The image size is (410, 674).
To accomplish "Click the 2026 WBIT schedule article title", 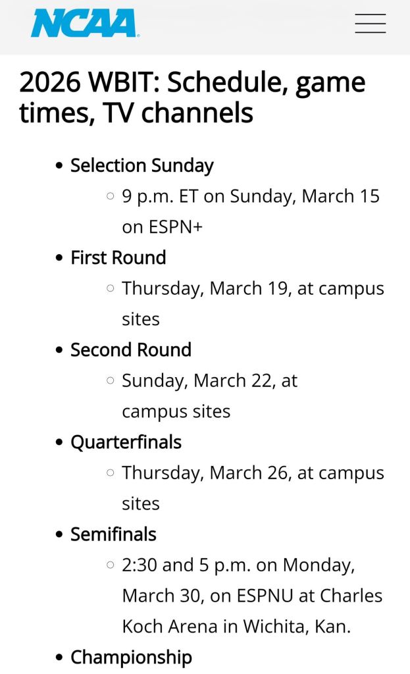I will [192, 98].
